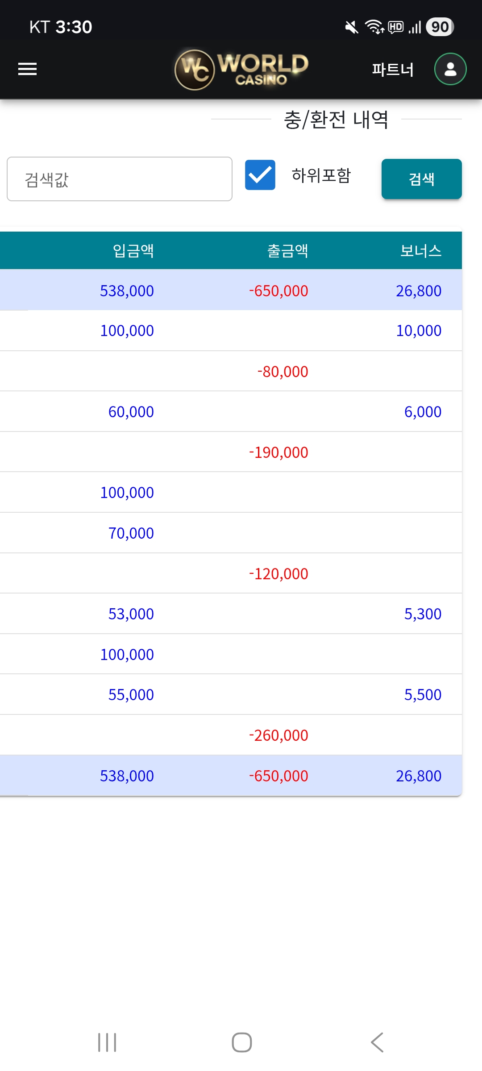Open the 파트너 menu item
Image resolution: width=482 pixels, height=1071 pixels.
tap(393, 70)
